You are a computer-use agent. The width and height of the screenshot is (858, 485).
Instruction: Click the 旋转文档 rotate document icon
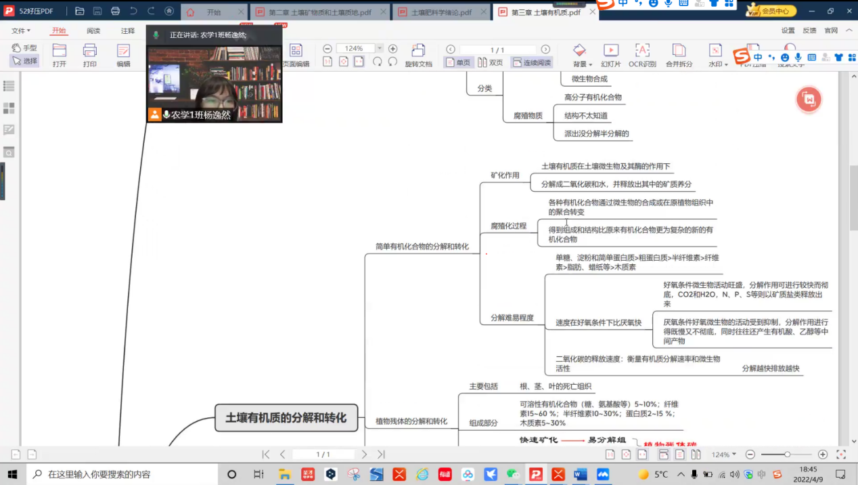(x=418, y=54)
